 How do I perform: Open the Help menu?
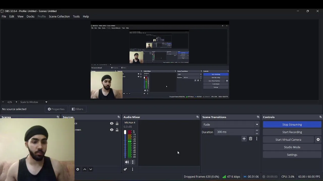86,16
